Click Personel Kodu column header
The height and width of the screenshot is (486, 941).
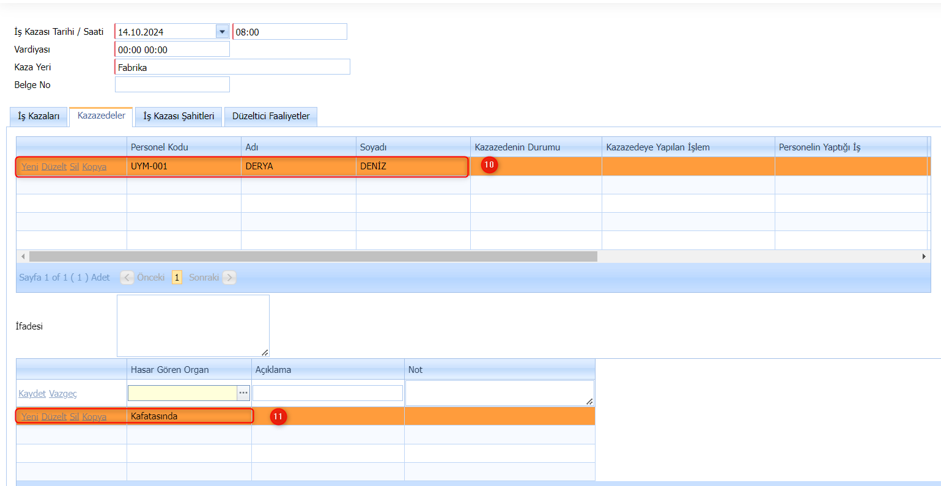coord(184,147)
